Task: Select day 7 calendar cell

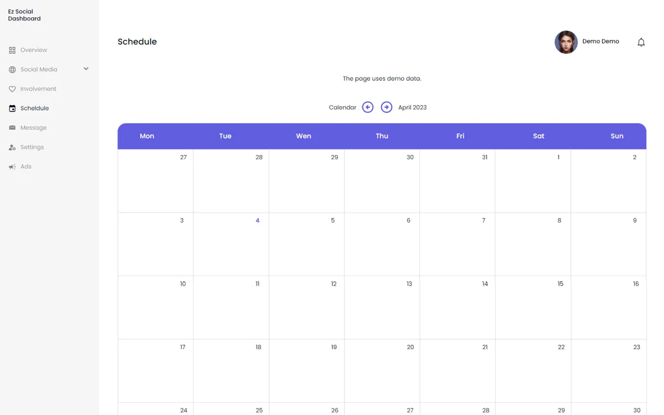Action: pyautogui.click(x=458, y=245)
